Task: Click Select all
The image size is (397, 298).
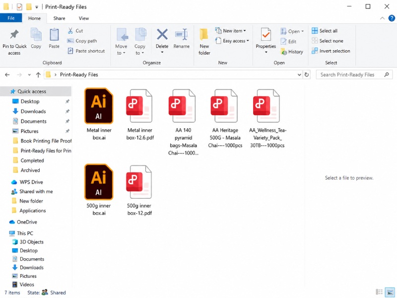Action: click(x=325, y=31)
